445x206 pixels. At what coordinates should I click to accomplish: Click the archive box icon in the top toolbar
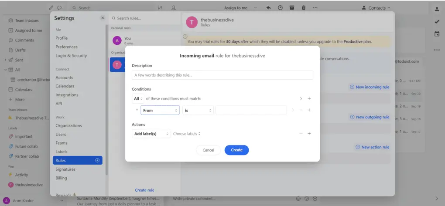click(292, 8)
